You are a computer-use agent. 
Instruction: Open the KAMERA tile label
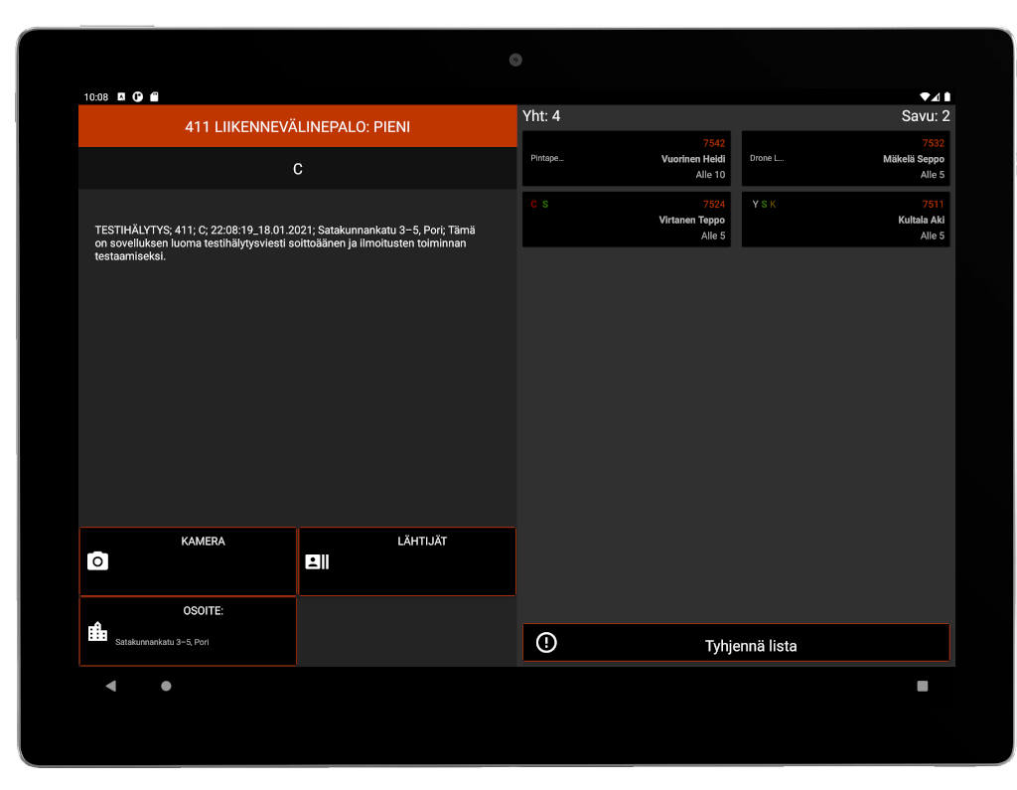pyautogui.click(x=203, y=542)
